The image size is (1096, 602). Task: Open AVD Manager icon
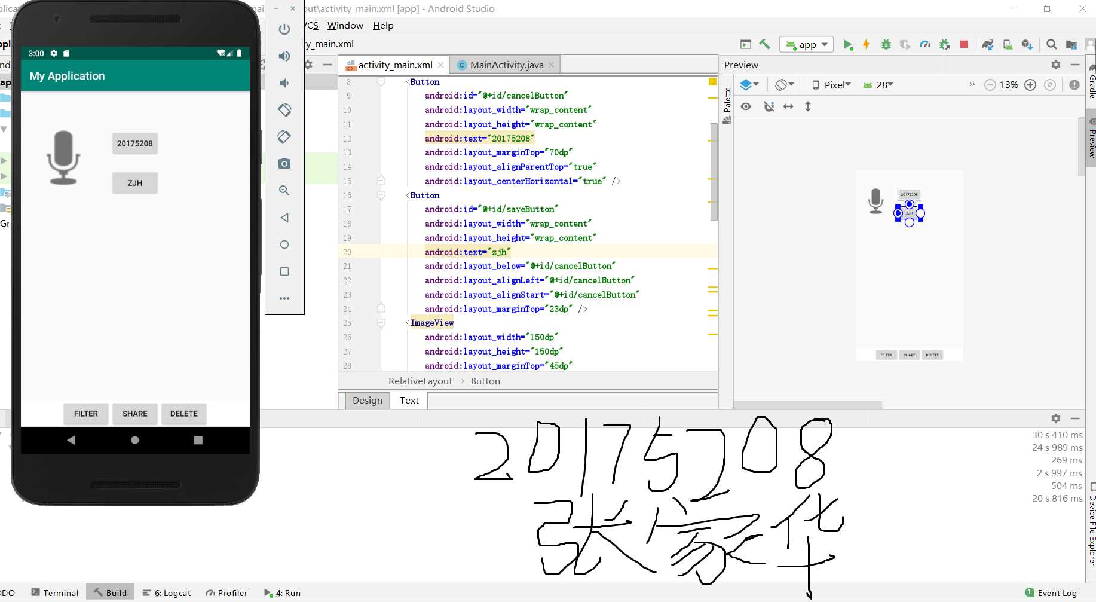pos(1008,44)
